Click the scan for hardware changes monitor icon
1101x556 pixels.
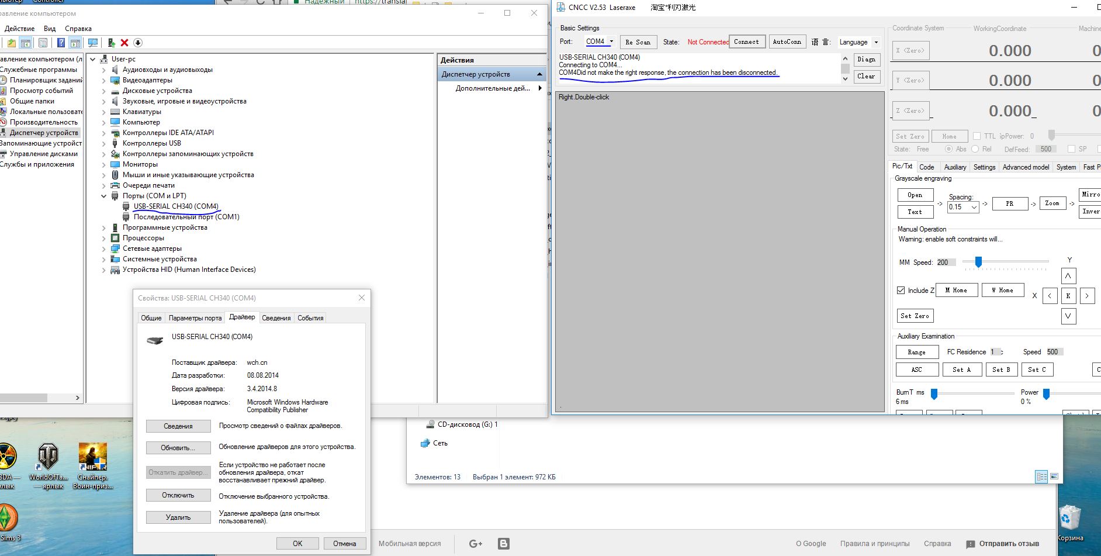pos(93,43)
